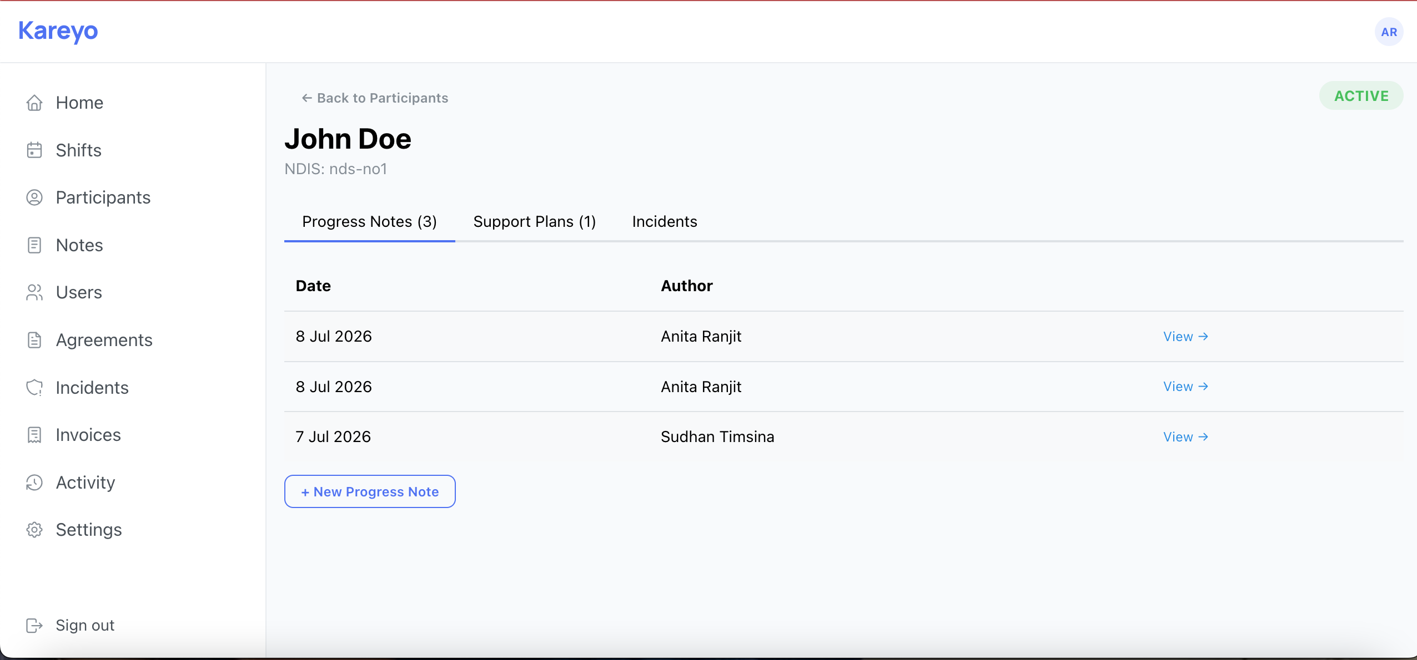1417x660 pixels.
Task: Go to Invoices
Action: tap(88, 435)
